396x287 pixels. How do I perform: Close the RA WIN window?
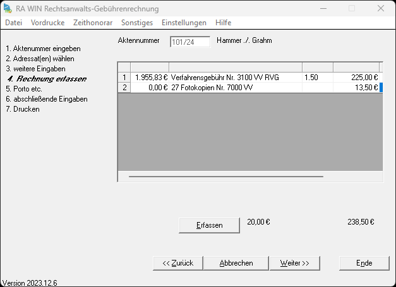point(381,8)
